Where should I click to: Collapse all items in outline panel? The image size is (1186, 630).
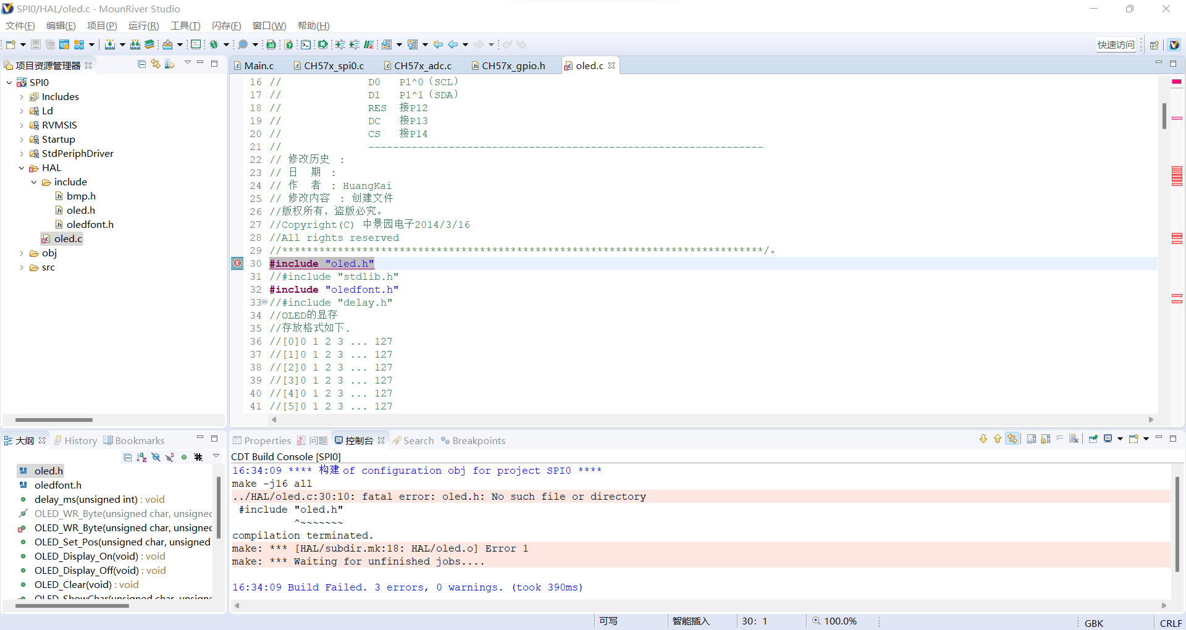click(127, 457)
